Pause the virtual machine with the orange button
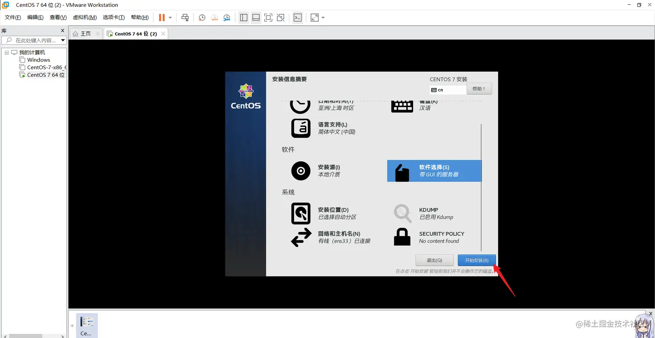Image resolution: width=655 pixels, height=338 pixels. pos(162,17)
